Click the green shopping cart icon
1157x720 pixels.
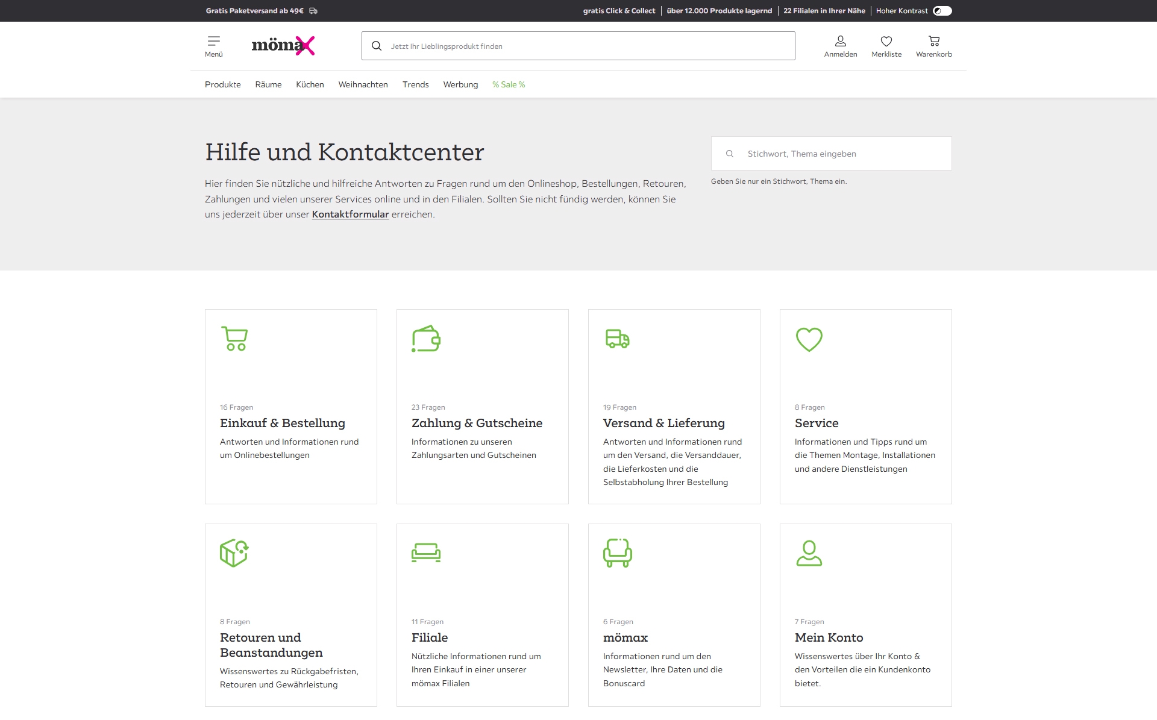(234, 339)
